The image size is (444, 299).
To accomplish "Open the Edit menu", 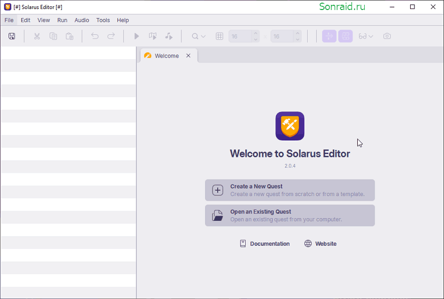I will tap(25, 20).
